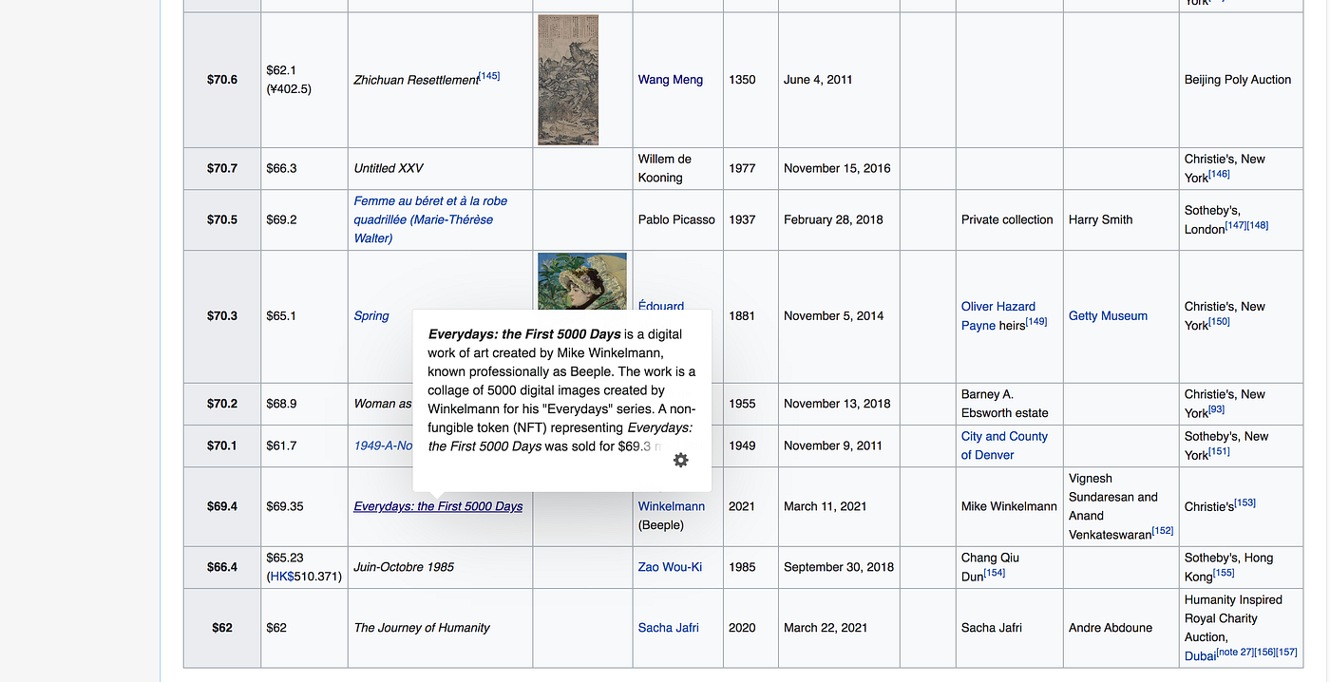Viewport: 1330px width, 682px height.
Task: Open citation 154 after Chang Qiu Dun
Action: (x=995, y=573)
